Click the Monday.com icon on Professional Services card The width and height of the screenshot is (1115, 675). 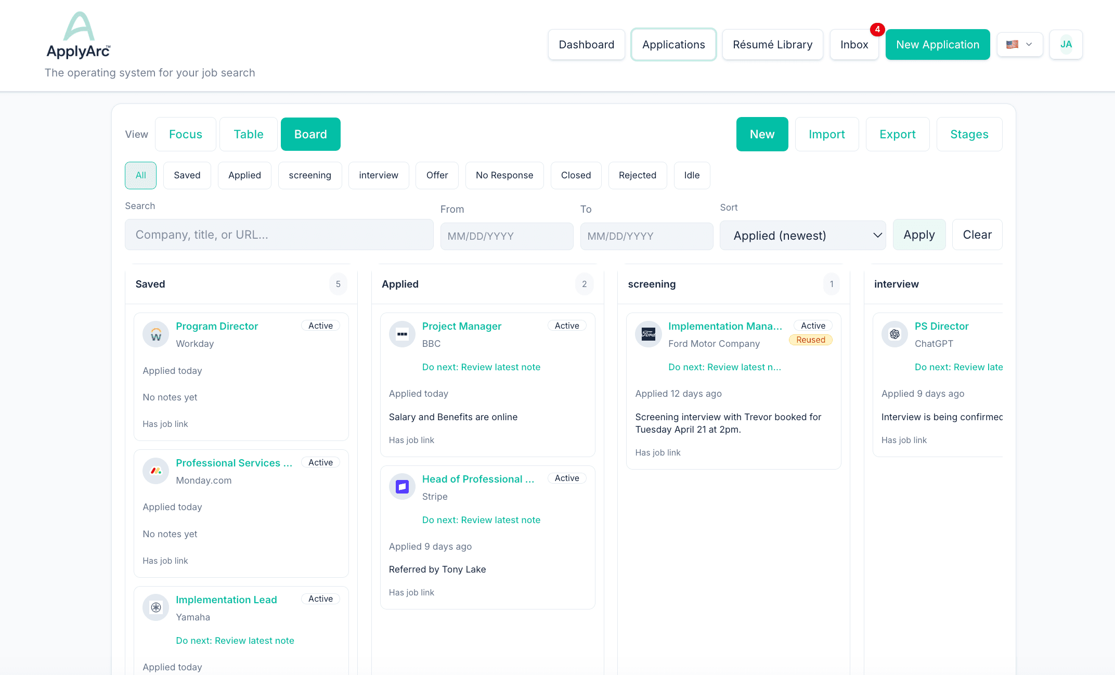click(155, 471)
